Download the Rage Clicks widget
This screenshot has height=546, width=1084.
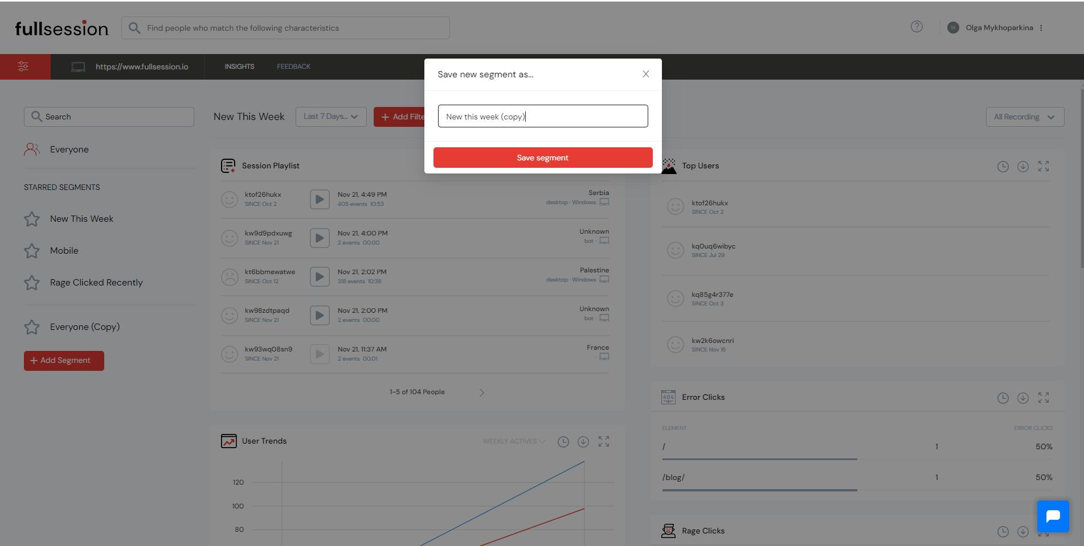click(1023, 532)
